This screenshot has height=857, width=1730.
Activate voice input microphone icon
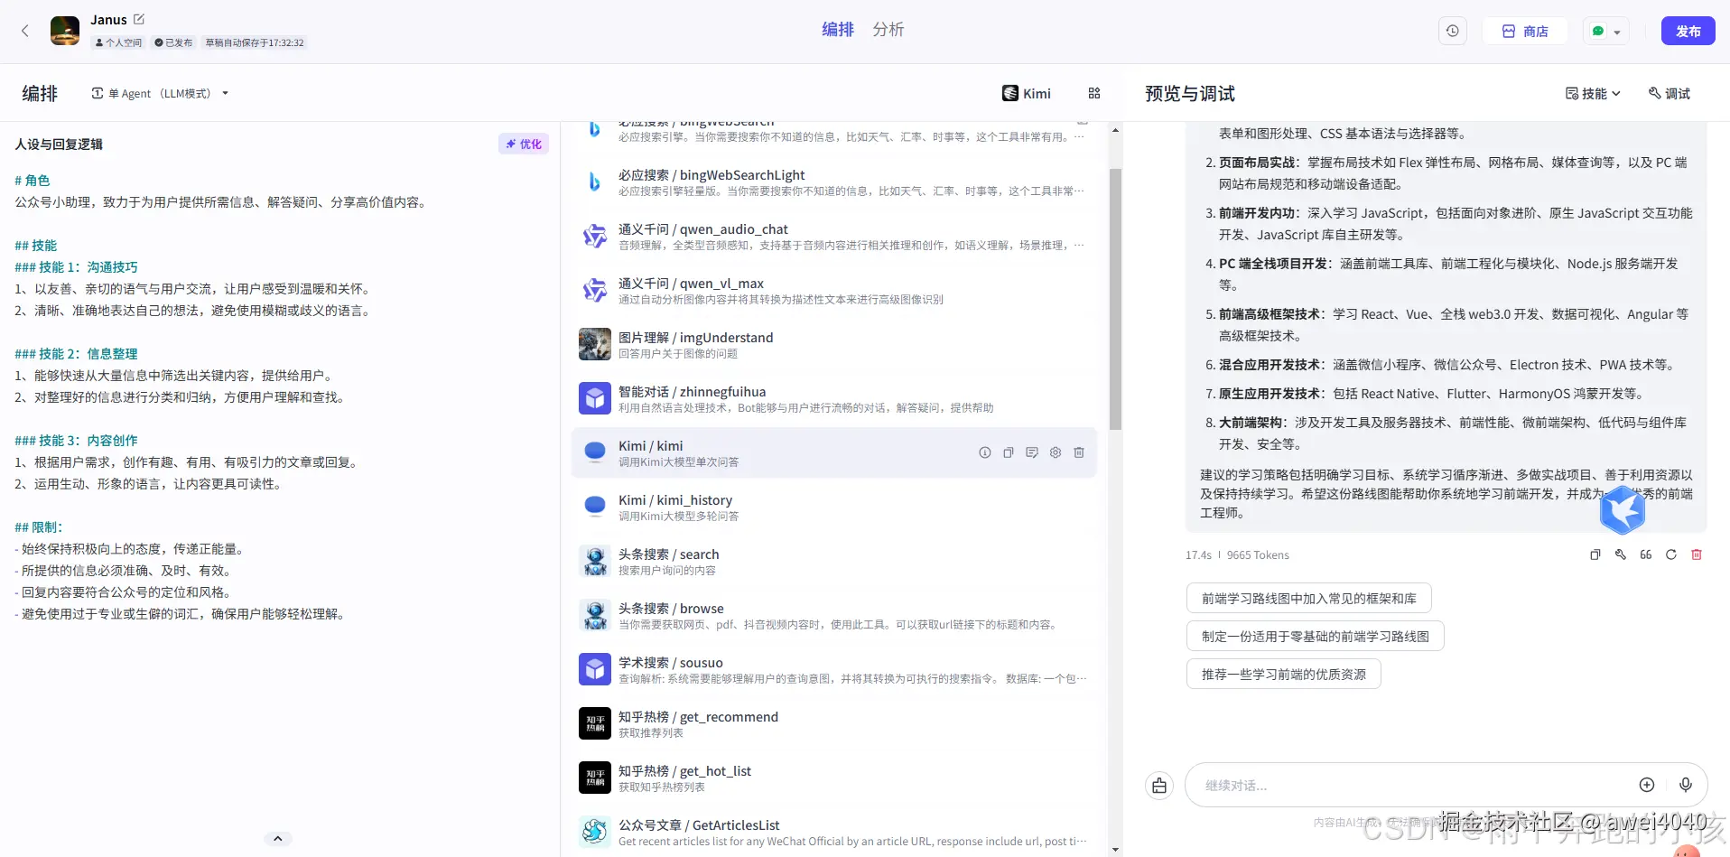pyautogui.click(x=1686, y=785)
